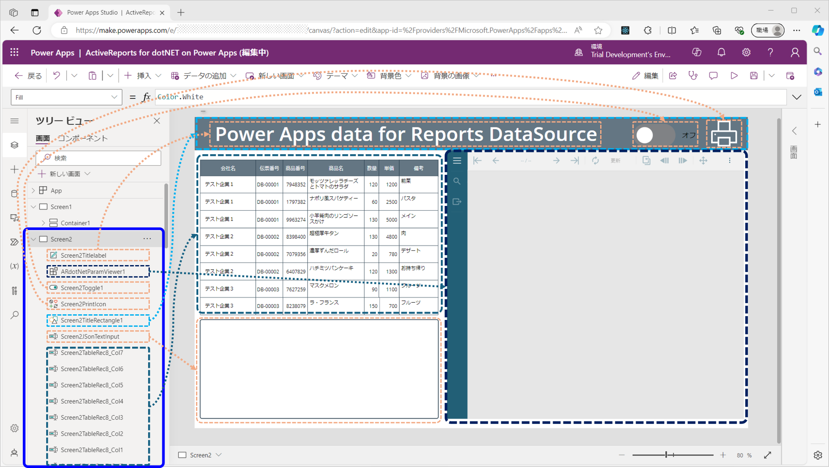The width and height of the screenshot is (829, 468).
Task: Open the 挿入 insert dropdown arrow
Action: click(x=158, y=76)
